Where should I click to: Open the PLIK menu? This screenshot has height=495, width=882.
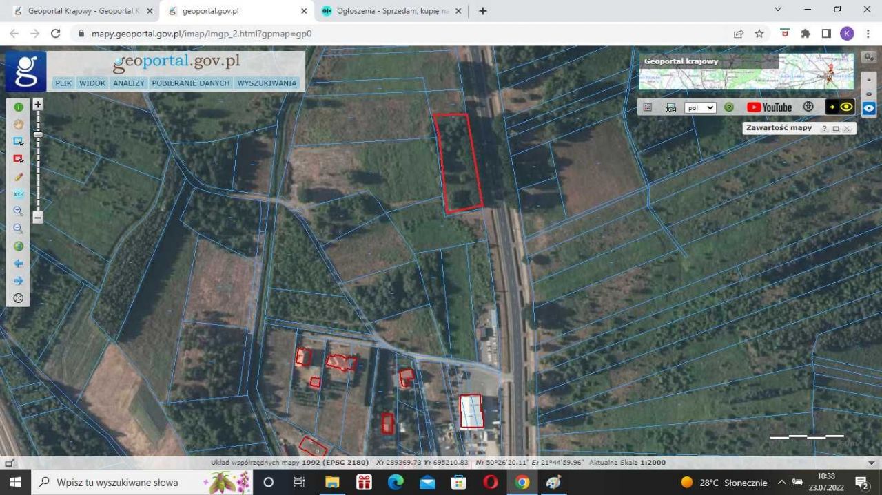click(x=63, y=83)
